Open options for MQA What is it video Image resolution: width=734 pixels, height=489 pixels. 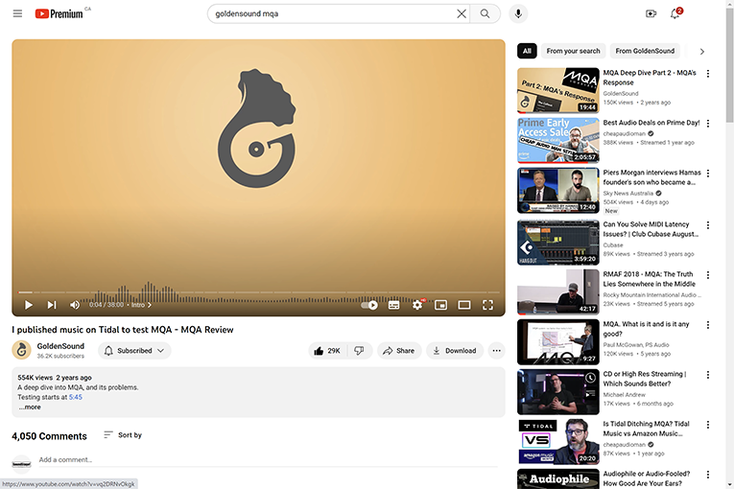[708, 325]
